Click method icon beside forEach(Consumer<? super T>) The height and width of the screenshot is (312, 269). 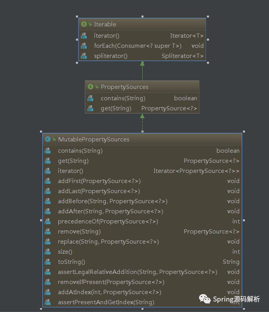[84, 45]
